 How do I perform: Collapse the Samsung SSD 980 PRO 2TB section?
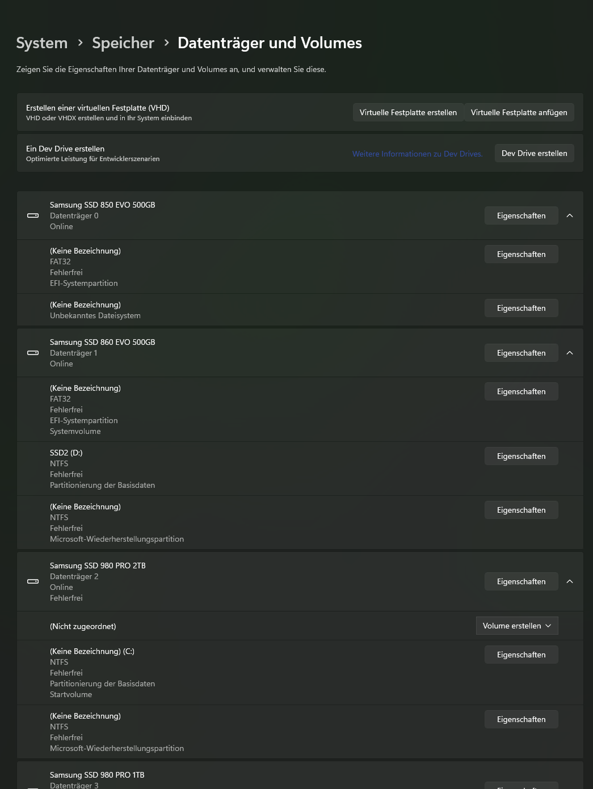570,581
